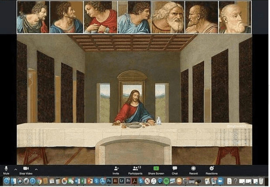Launch Google Chrome from the dock
270x187 pixels.
click(39, 181)
